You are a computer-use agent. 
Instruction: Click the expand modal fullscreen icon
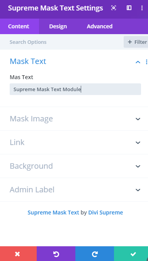(114, 8)
